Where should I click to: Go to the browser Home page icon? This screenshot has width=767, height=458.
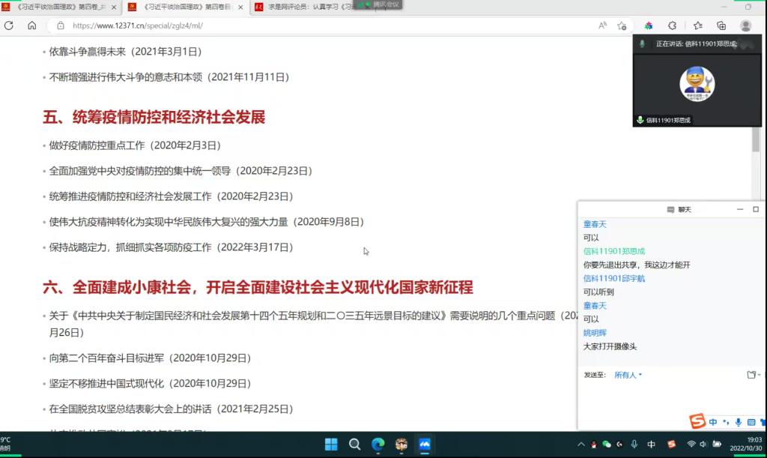(x=31, y=25)
